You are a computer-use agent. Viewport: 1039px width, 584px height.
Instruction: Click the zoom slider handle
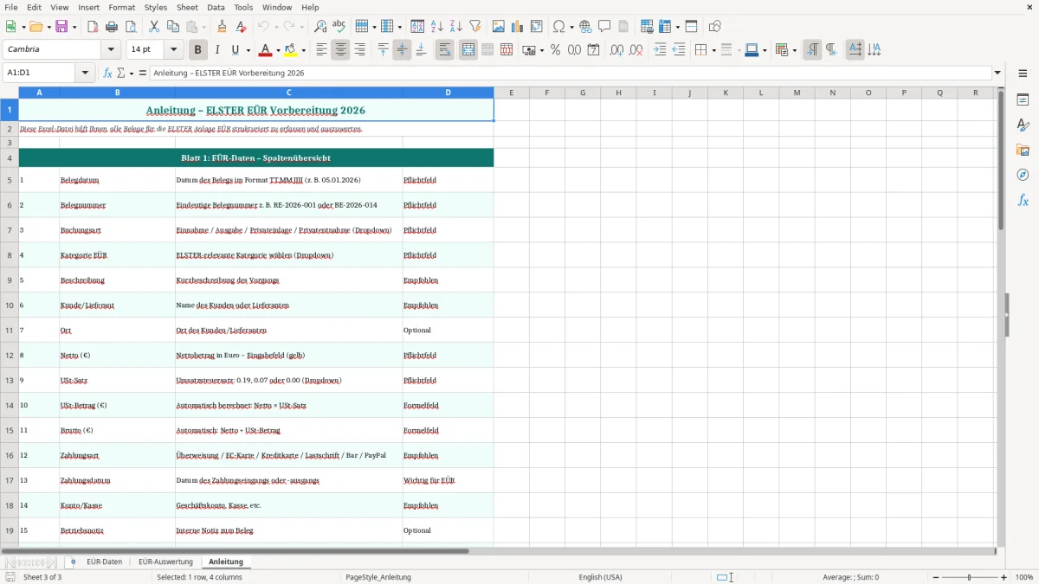pyautogui.click(x=969, y=577)
